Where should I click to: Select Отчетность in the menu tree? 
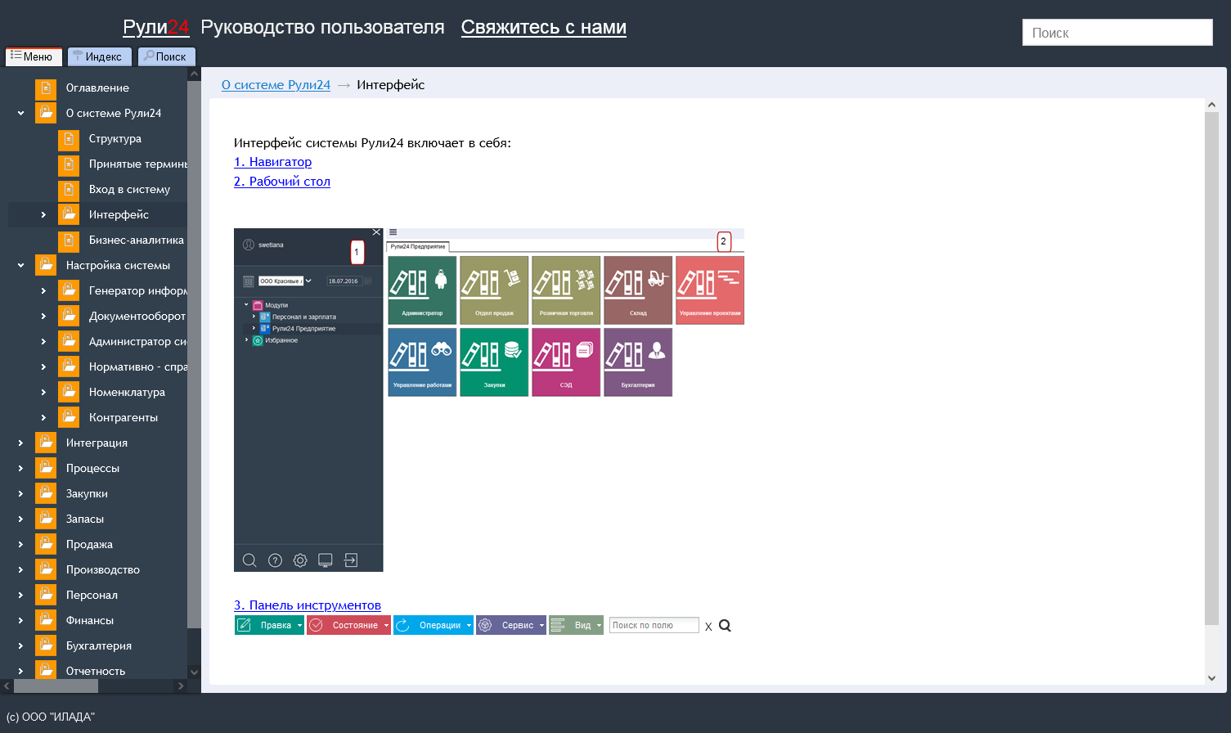pos(96,671)
